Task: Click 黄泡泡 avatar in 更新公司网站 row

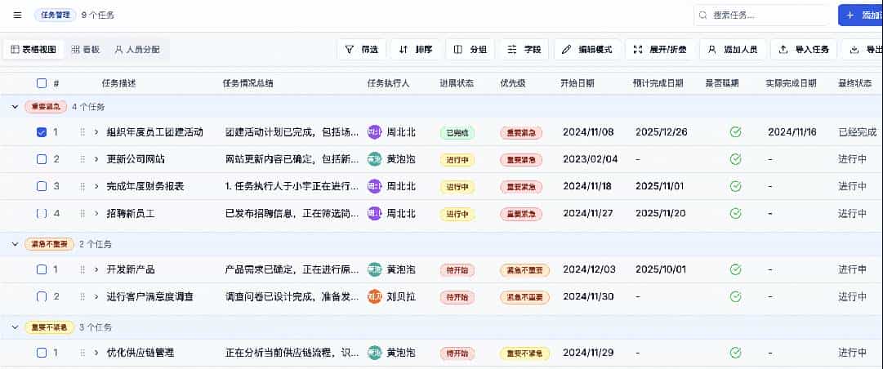Action: point(374,159)
